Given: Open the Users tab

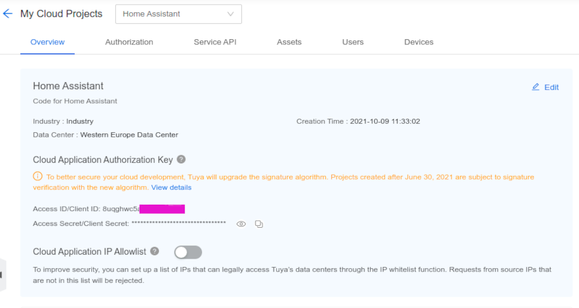Looking at the screenshot, I should (353, 42).
